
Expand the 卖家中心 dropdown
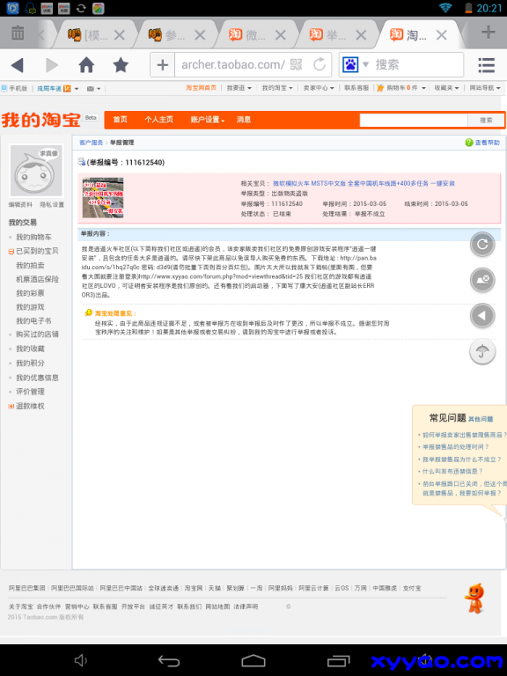pos(319,88)
